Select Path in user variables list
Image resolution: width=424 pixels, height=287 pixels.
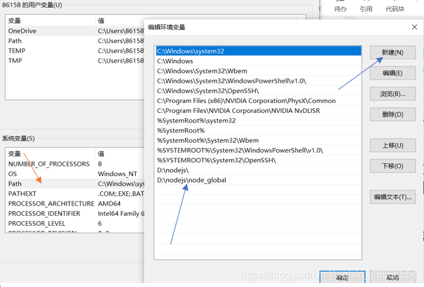click(x=75, y=41)
